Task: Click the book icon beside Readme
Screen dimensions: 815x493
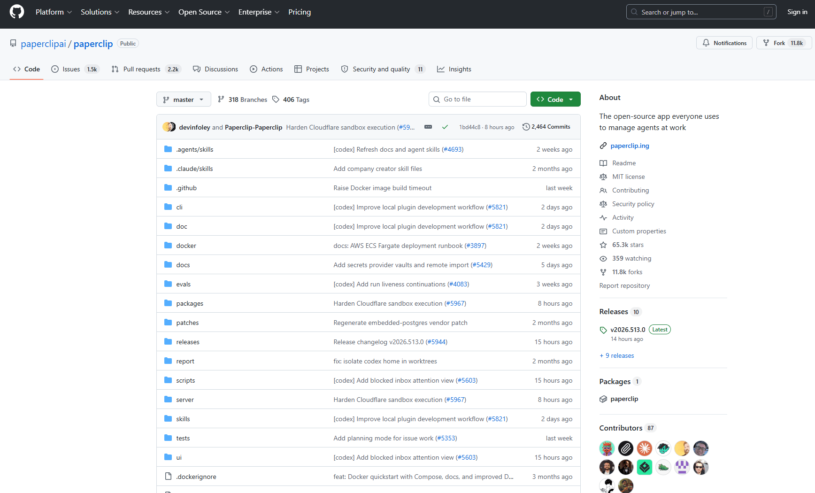Action: point(603,163)
